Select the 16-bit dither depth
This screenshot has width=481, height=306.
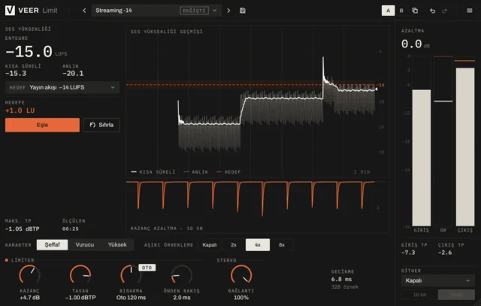click(x=419, y=295)
